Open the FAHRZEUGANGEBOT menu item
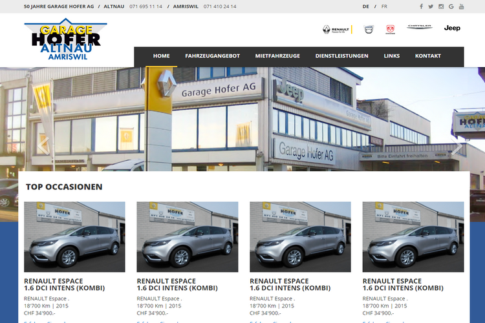The width and height of the screenshot is (485, 323). [213, 56]
